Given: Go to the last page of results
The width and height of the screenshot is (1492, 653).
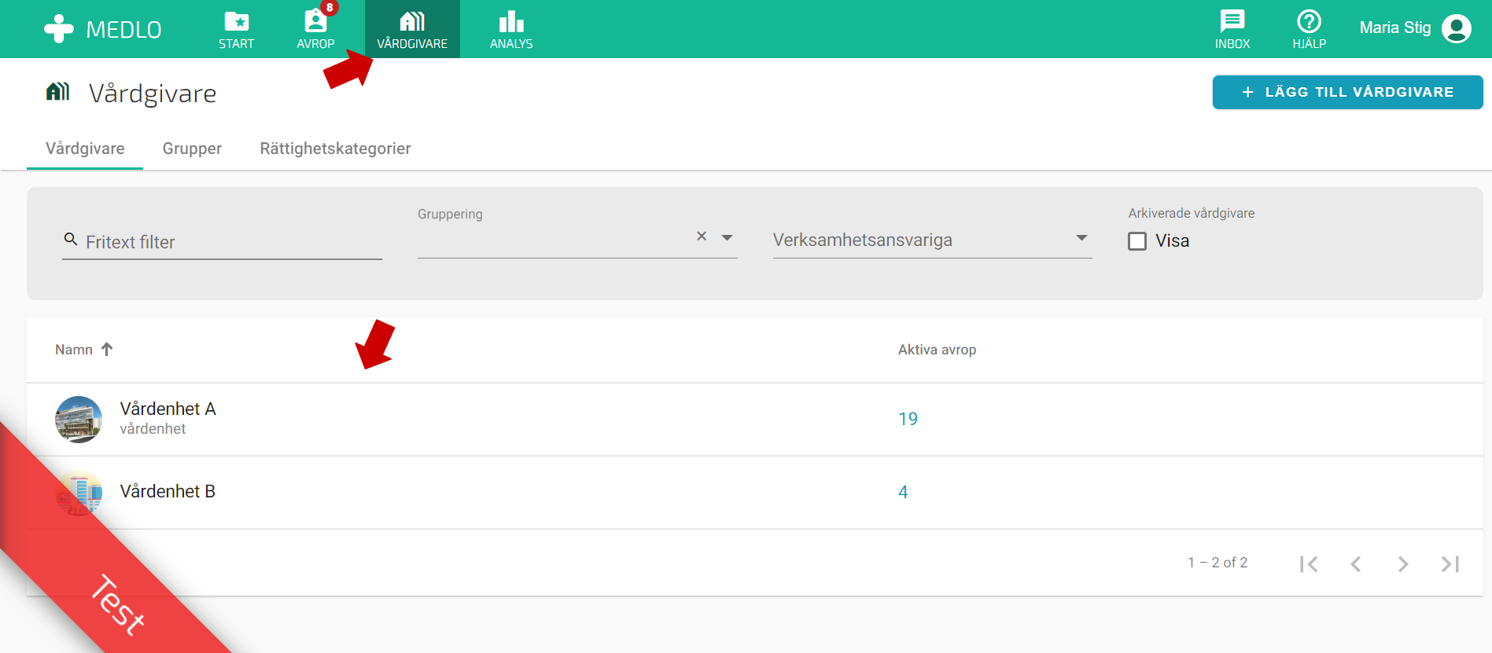Looking at the screenshot, I should (1450, 563).
